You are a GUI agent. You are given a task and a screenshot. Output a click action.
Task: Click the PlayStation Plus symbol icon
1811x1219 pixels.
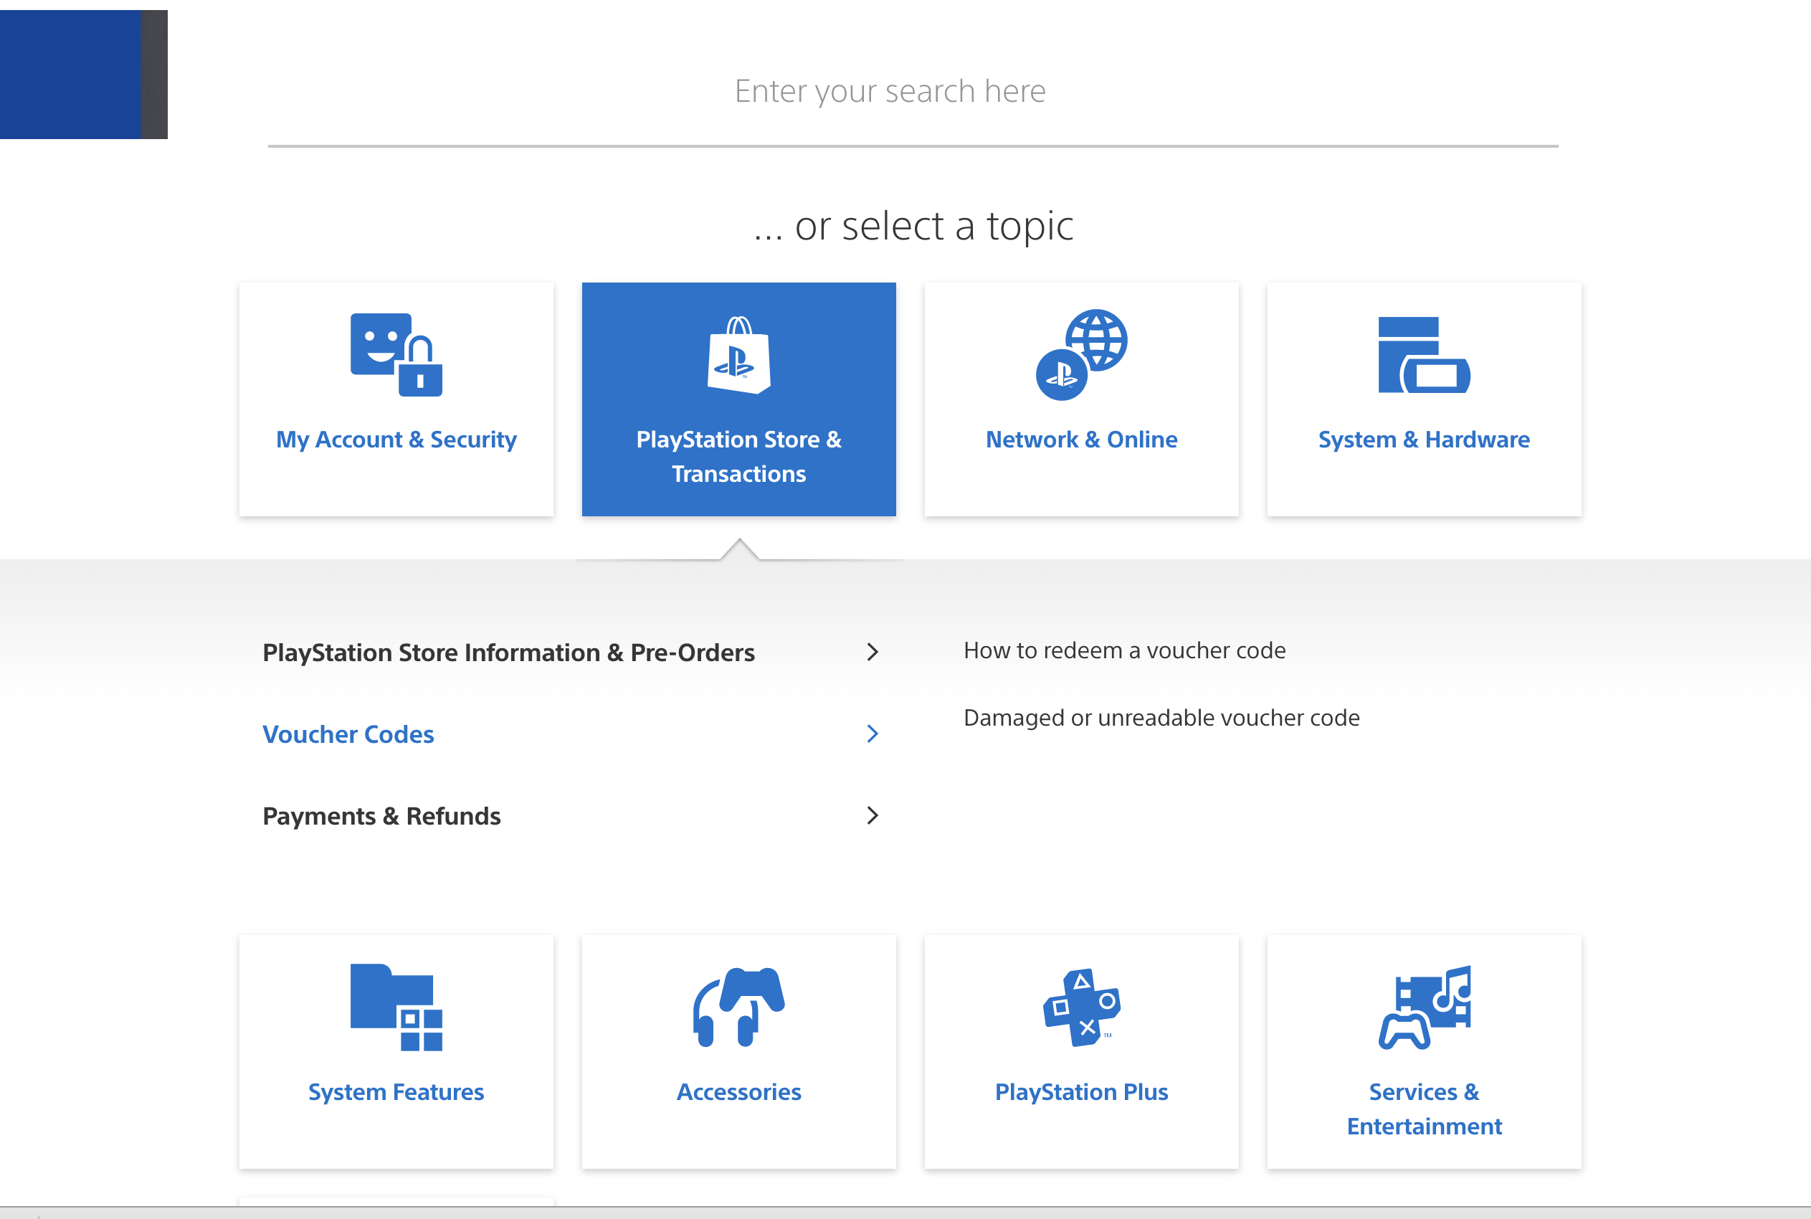(1081, 1007)
